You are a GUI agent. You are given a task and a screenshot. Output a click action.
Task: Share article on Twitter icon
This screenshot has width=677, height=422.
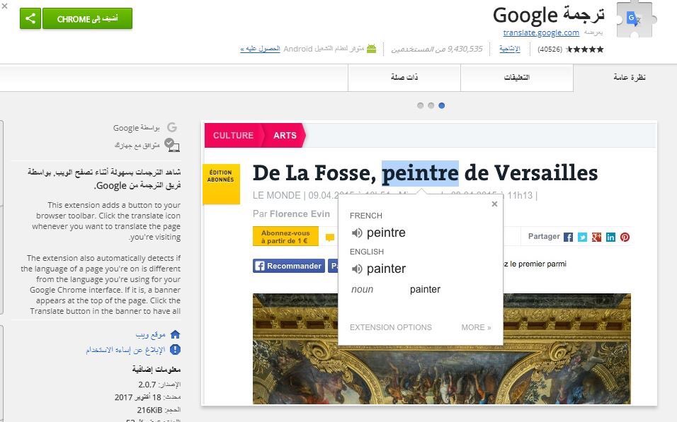tap(582, 237)
